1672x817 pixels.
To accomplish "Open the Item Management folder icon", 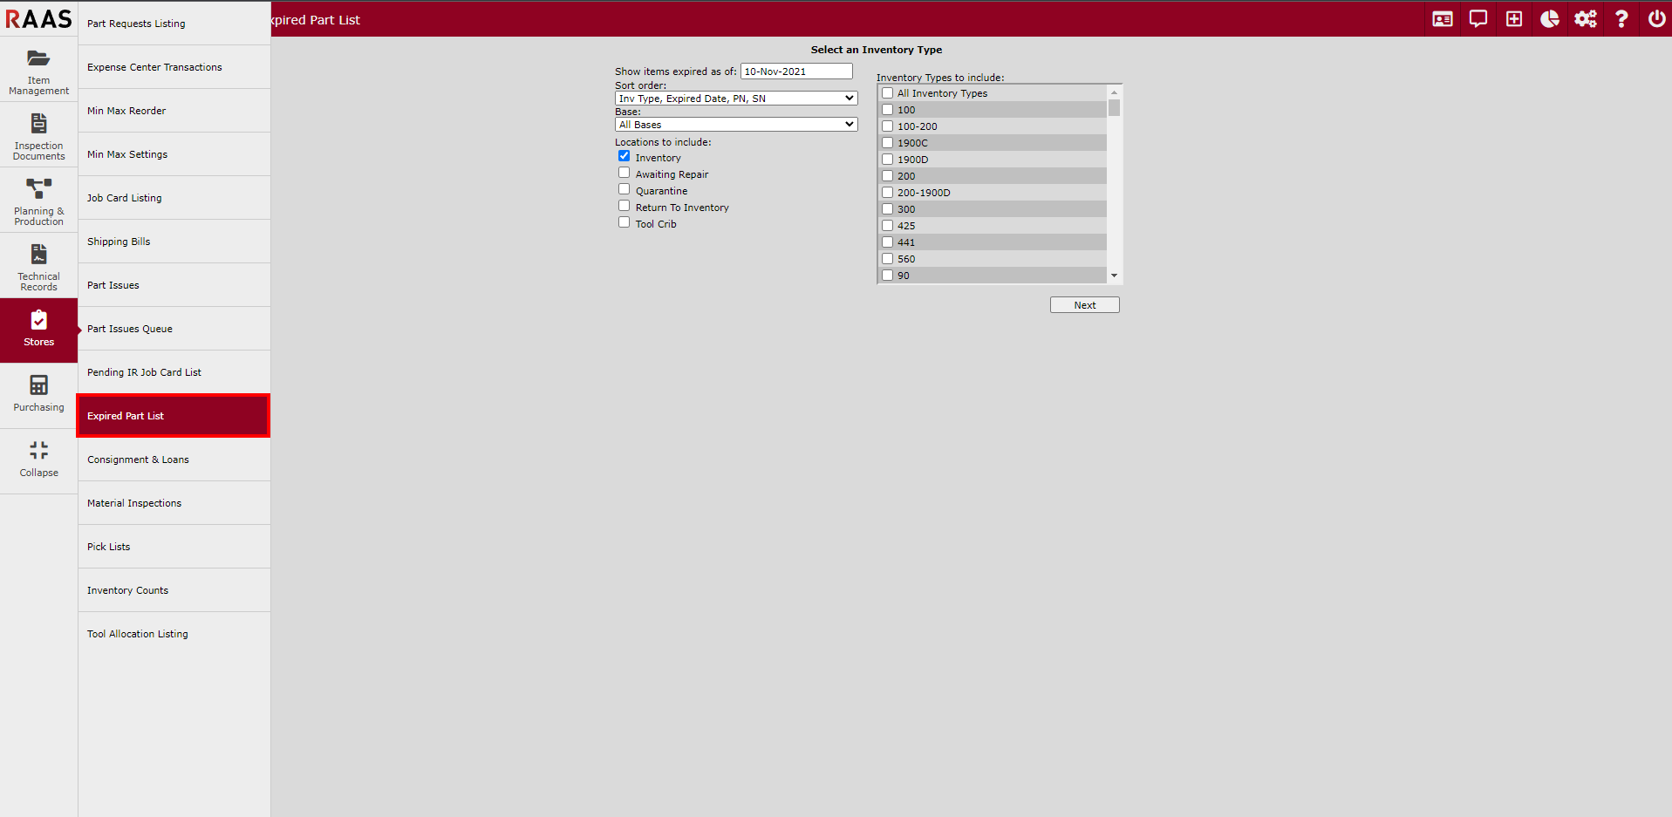I will pos(38,59).
